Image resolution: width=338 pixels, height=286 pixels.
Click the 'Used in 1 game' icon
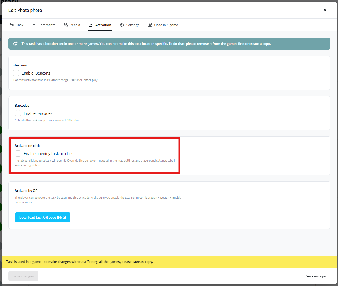click(150, 25)
